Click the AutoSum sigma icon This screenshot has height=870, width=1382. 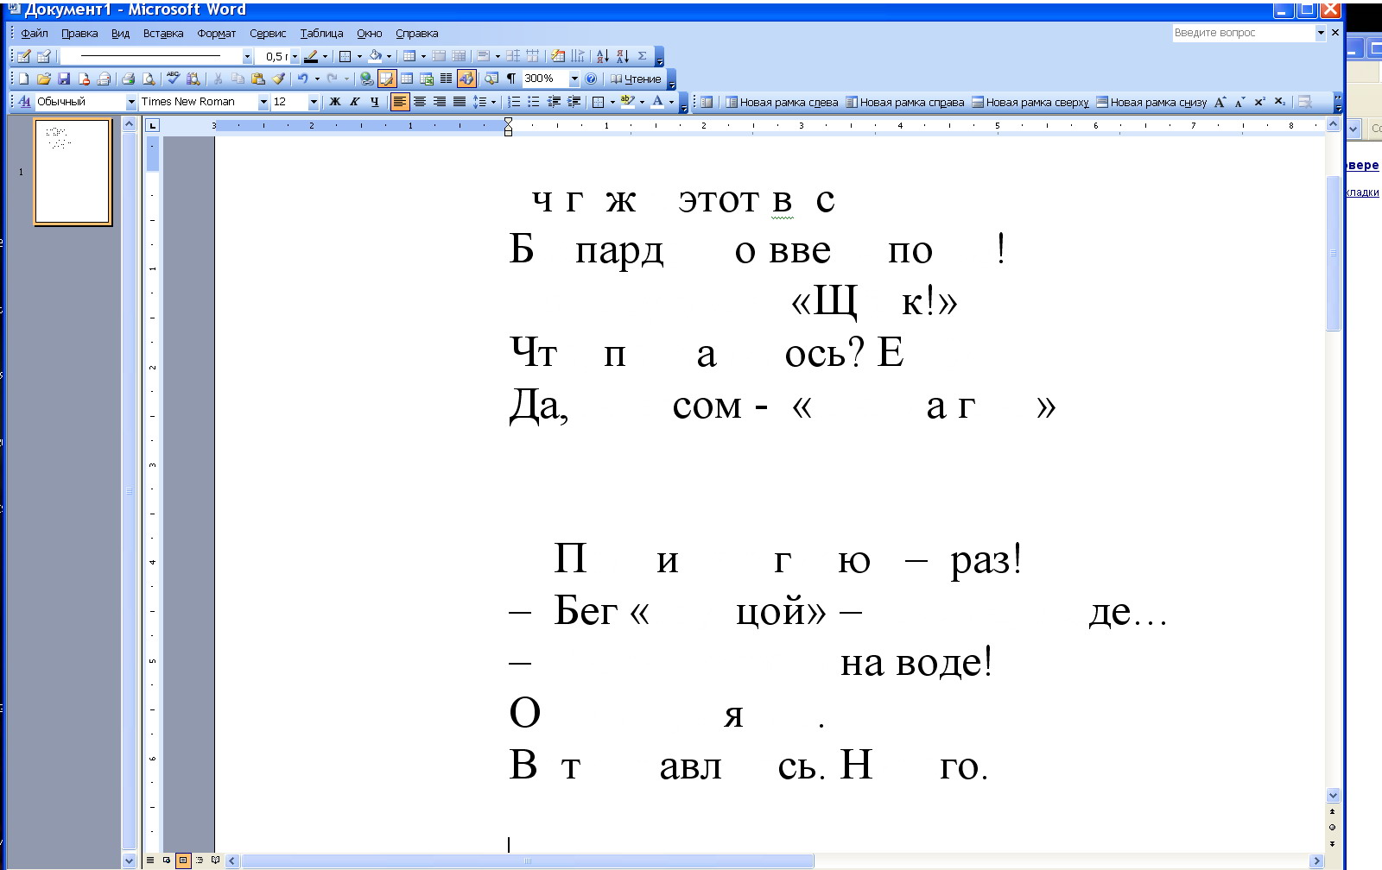tap(642, 56)
